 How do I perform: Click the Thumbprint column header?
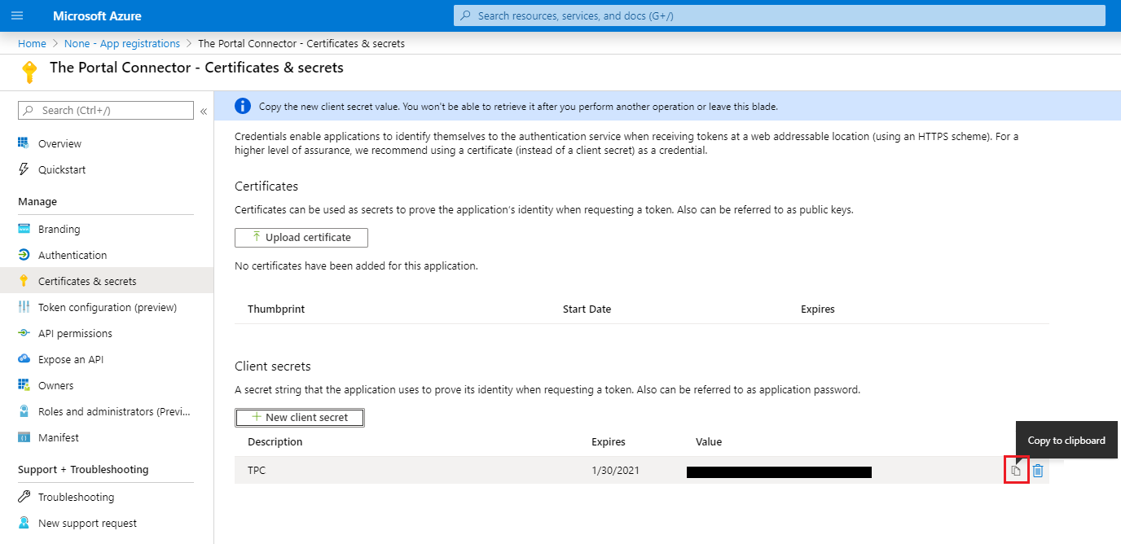pyautogui.click(x=276, y=309)
